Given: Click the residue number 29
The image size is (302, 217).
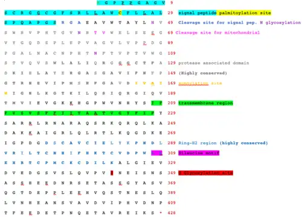Looking at the screenshot, I should pyautogui.click(x=170, y=13).
